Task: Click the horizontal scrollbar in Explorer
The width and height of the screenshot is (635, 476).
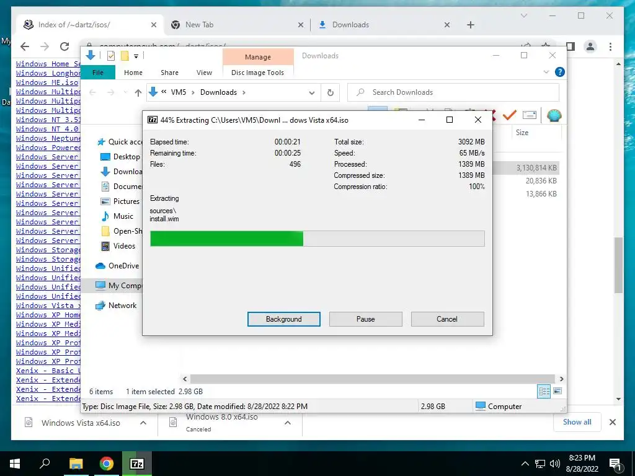Action: click(372, 379)
